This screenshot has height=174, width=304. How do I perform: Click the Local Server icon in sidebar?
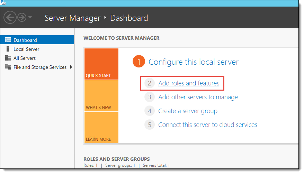click(8, 49)
